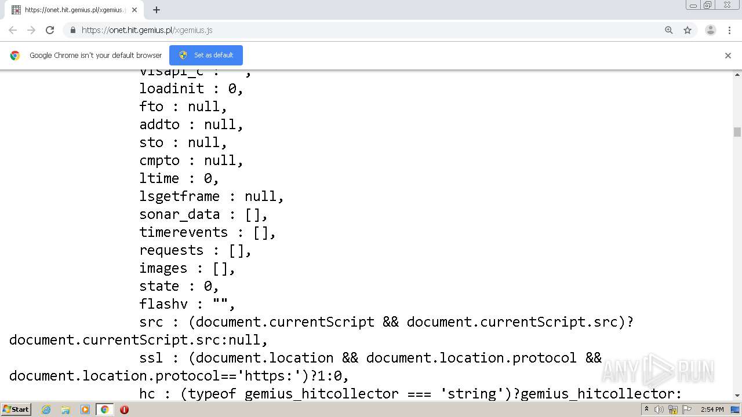Open a new tab with plus

157,10
